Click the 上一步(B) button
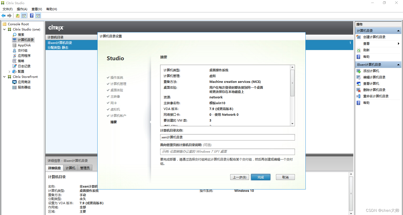Screen dimensions: 403x215 (240, 177)
